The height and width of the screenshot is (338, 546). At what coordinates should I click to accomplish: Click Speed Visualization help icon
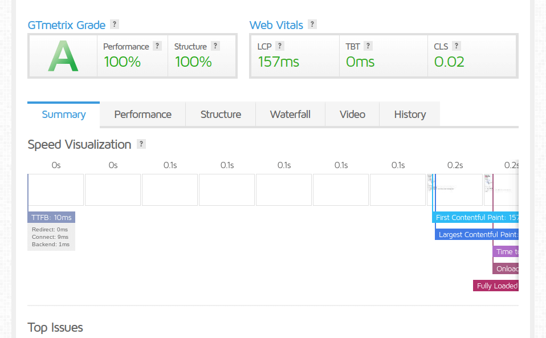tap(141, 144)
